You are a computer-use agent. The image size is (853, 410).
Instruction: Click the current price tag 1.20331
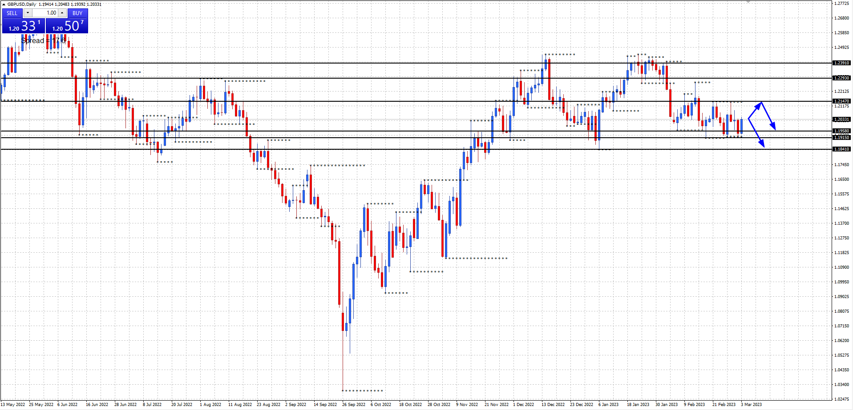click(x=841, y=119)
